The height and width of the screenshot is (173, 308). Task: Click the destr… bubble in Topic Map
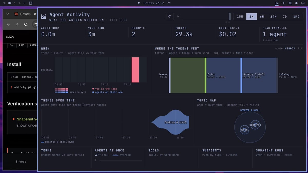coord(244,130)
